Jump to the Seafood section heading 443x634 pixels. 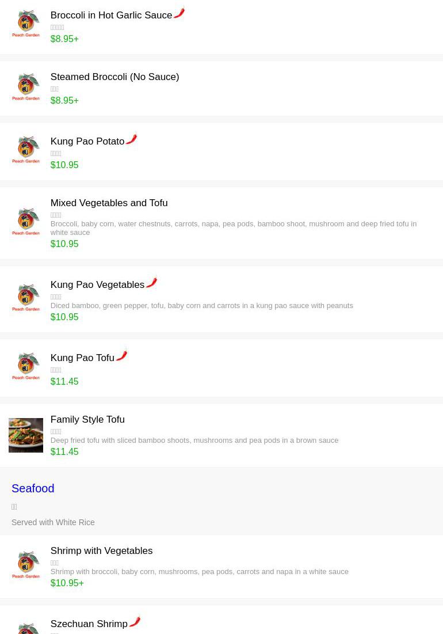(x=33, y=488)
